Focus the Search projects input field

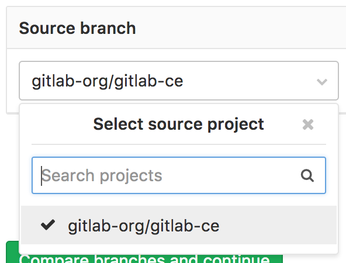click(179, 175)
